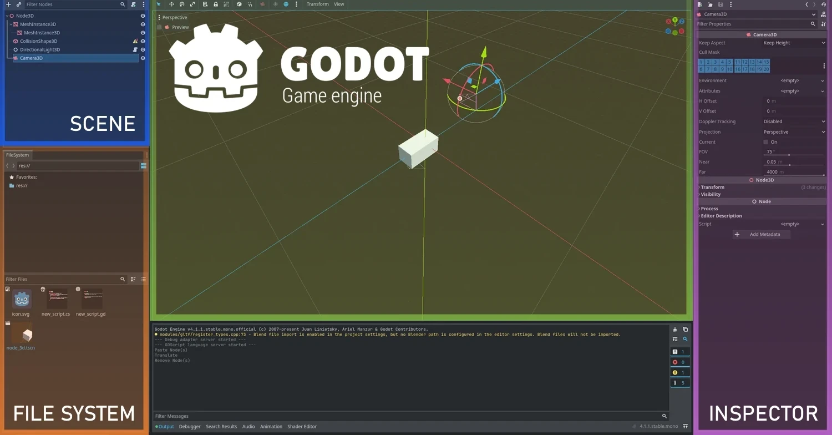The height and width of the screenshot is (435, 832).
Task: Open the View menu
Action: [x=339, y=4]
